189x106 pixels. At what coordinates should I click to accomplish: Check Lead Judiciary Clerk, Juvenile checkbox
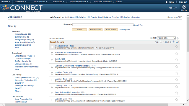(52, 93)
